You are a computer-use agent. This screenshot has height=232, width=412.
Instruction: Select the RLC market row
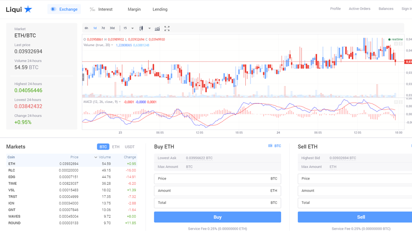[x=72, y=170]
